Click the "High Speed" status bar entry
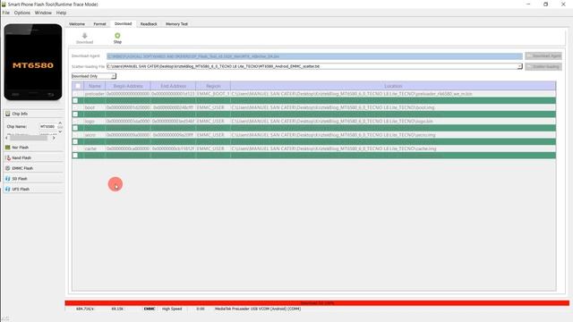The width and height of the screenshot is (573, 322). point(172,309)
